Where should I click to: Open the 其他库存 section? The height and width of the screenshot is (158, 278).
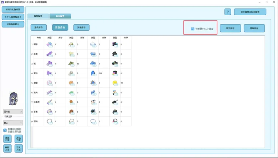click(81, 27)
